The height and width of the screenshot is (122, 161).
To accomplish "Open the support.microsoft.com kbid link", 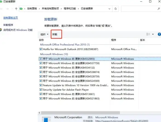I will click(122, 121).
